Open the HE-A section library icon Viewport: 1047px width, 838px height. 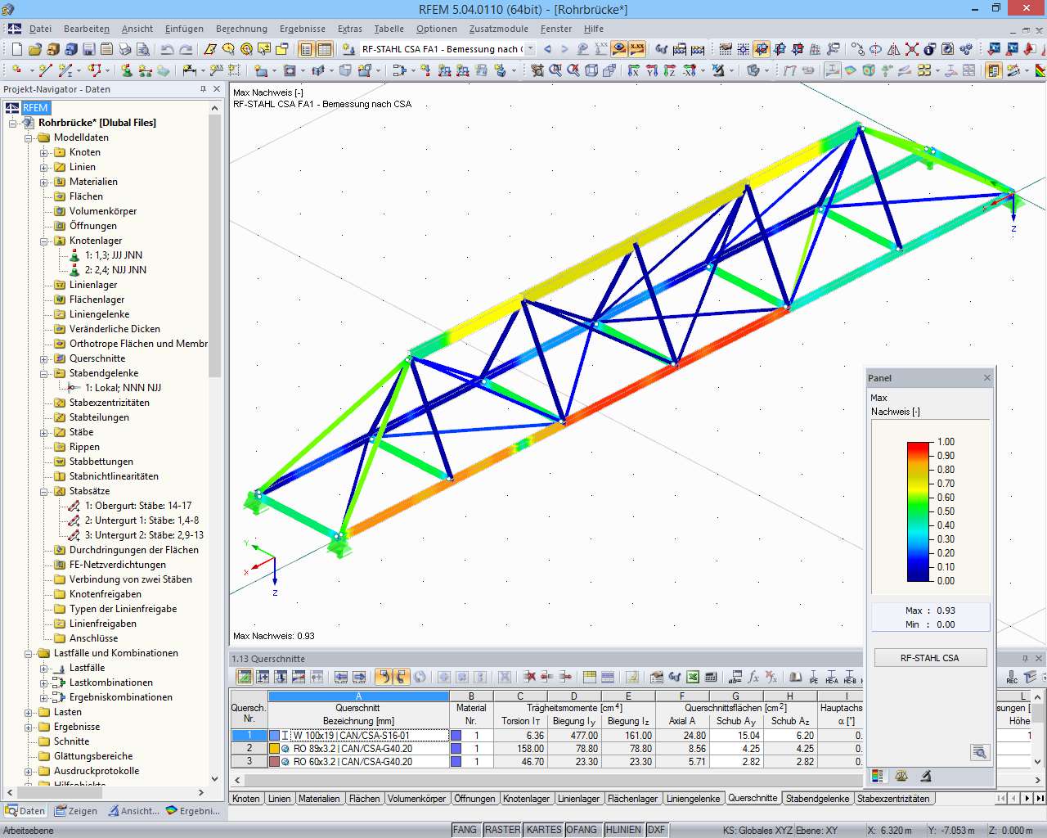831,677
